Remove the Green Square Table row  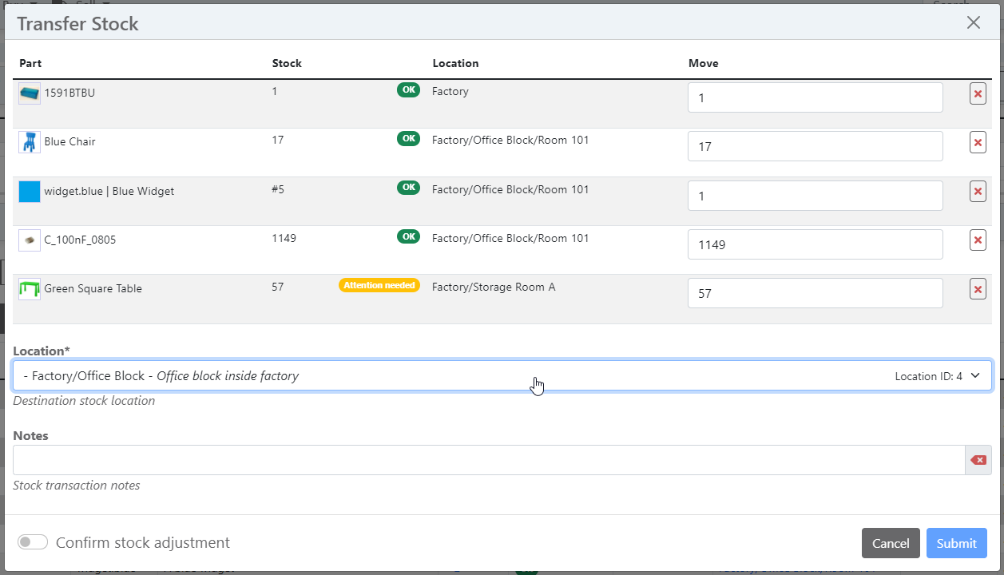977,289
